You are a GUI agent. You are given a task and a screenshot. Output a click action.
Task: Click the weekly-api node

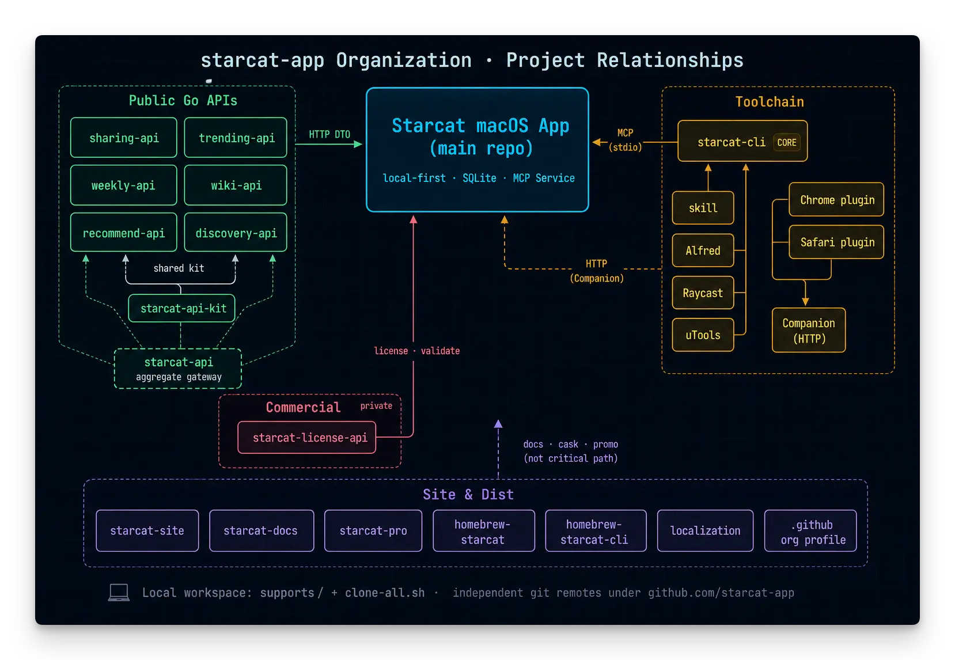[x=124, y=185]
